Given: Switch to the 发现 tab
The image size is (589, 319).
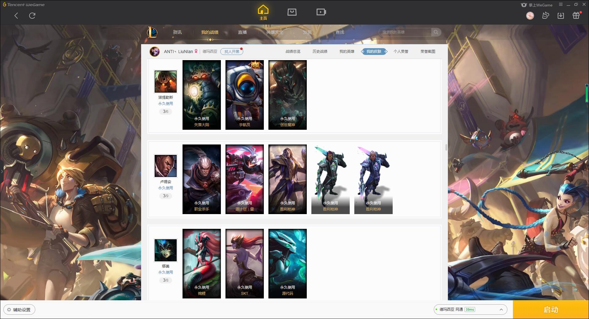Looking at the screenshot, I should point(307,32).
